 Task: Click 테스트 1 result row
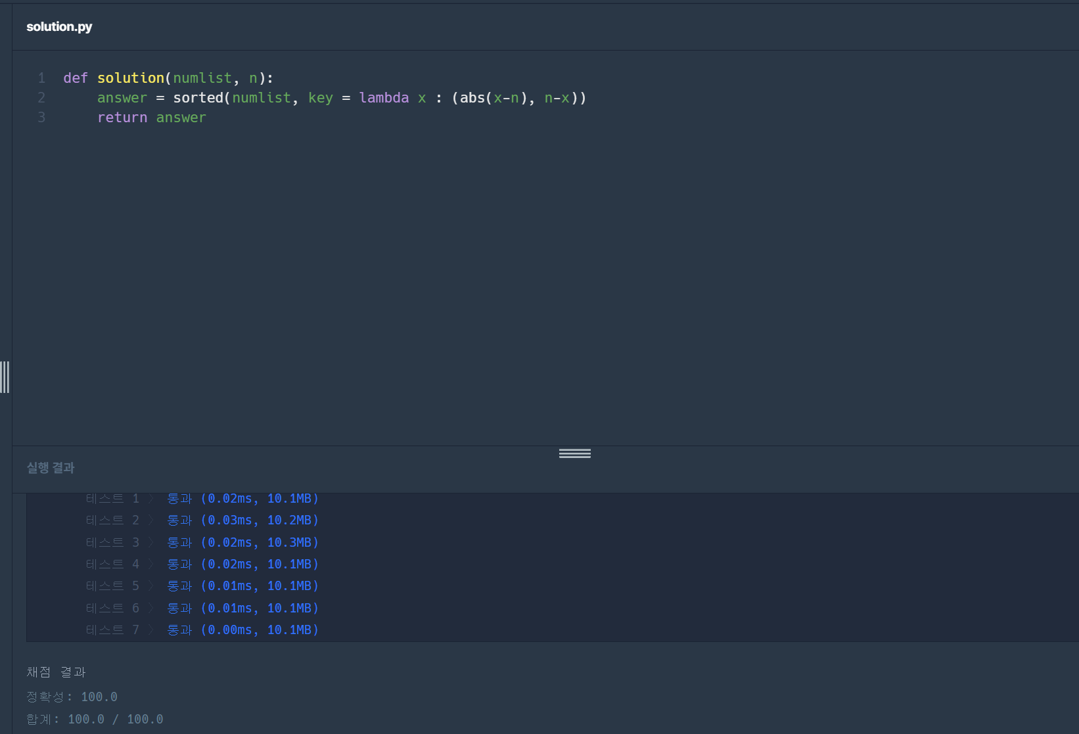coord(202,499)
